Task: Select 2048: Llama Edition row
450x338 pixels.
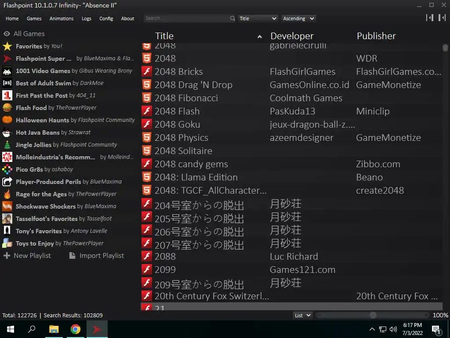Action: pyautogui.click(x=292, y=177)
